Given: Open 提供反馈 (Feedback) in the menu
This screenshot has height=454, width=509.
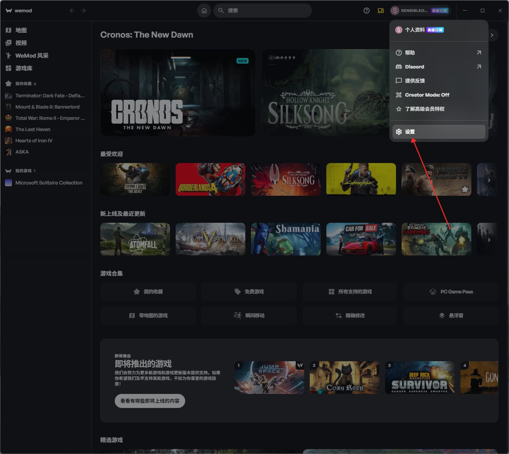Looking at the screenshot, I should coord(415,81).
